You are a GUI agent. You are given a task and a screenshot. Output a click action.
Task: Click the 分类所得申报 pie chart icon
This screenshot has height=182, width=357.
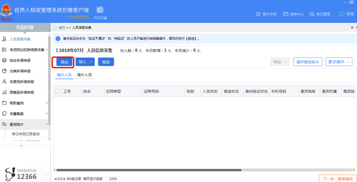4,71
